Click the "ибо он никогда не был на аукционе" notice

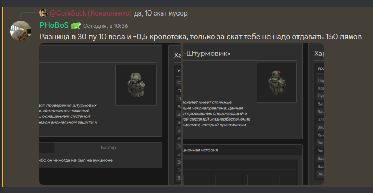click(76, 160)
